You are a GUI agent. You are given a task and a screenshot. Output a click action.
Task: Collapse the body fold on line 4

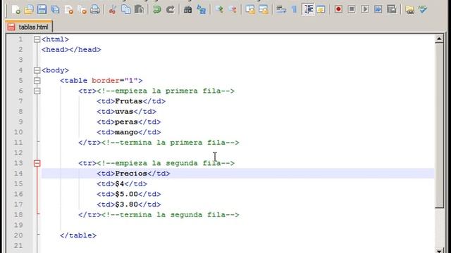(x=37, y=70)
